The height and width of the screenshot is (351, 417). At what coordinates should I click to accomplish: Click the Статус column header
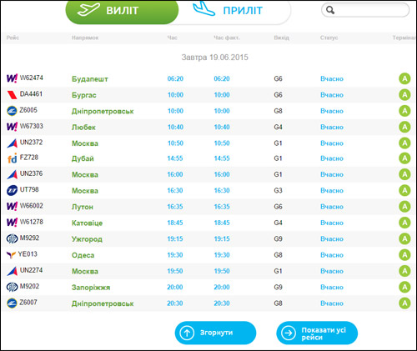329,38
